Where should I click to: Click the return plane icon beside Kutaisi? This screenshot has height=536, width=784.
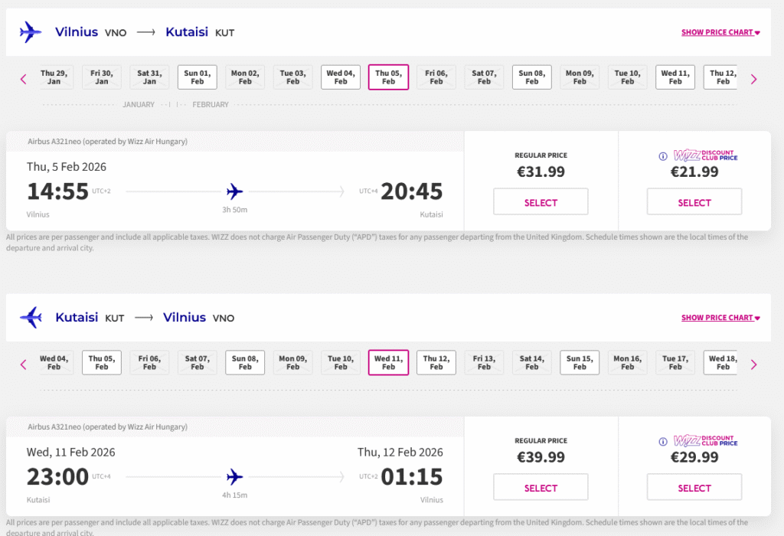click(31, 317)
